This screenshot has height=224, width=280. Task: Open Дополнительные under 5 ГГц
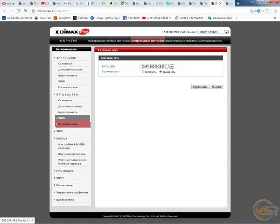pyautogui.click(x=70, y=106)
